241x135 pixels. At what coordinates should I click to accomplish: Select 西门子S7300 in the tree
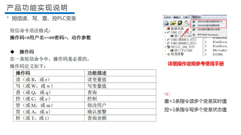click(x=183, y=50)
